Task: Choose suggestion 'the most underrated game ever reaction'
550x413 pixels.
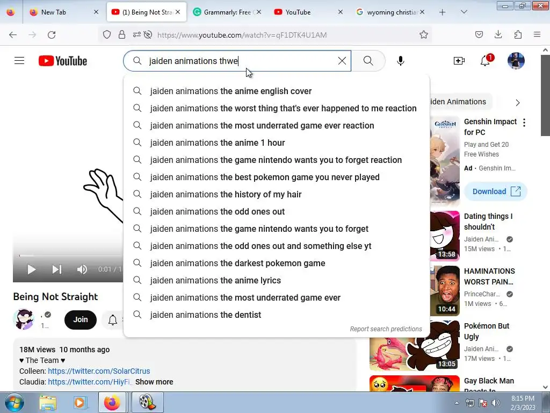Action: click(x=277, y=125)
